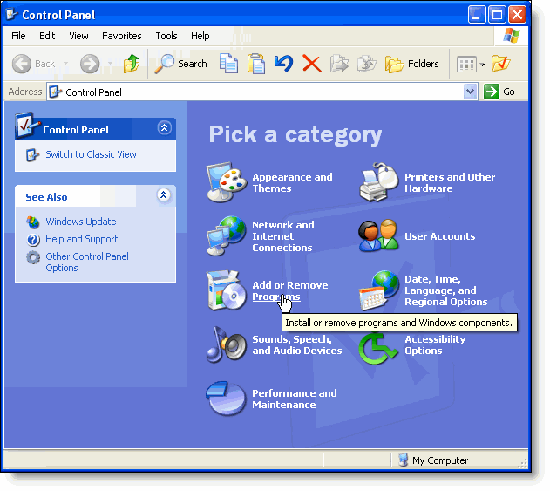The height and width of the screenshot is (491, 550).
Task: Open Add or Remove Programs link
Action: point(291,291)
